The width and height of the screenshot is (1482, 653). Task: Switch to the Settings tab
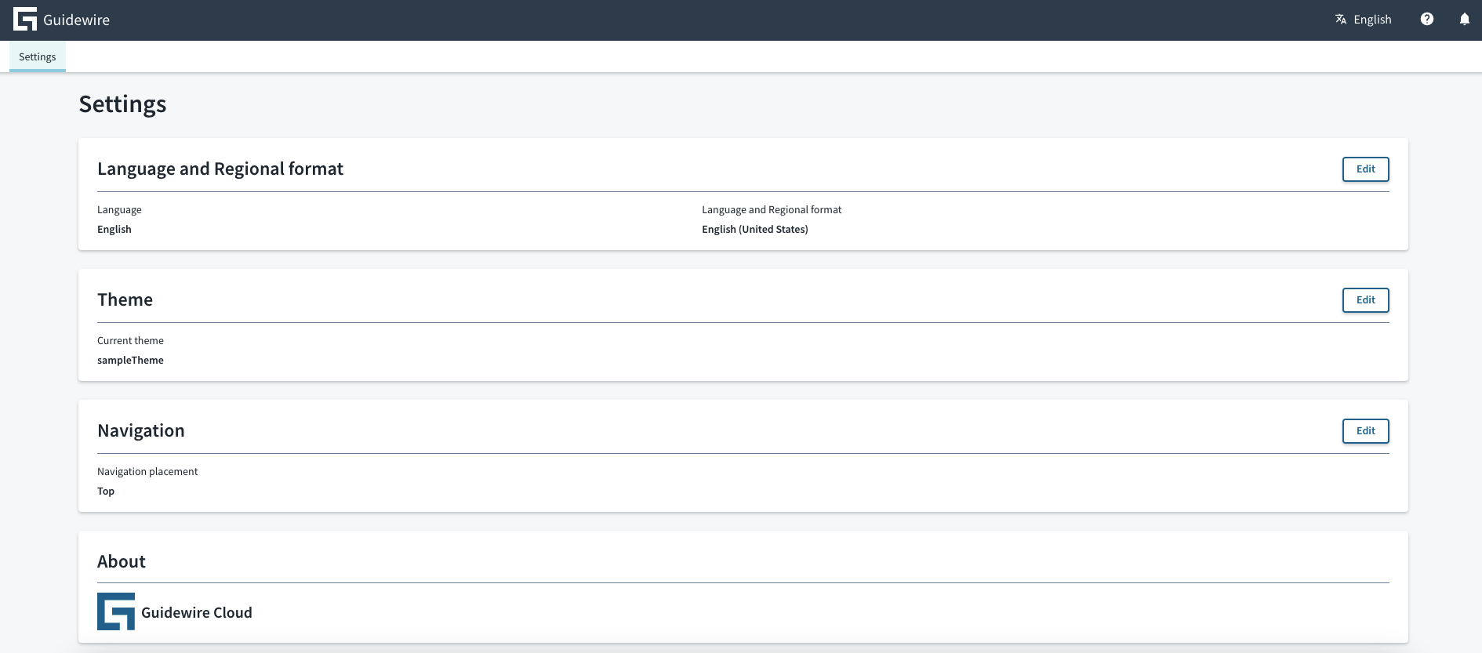38,56
